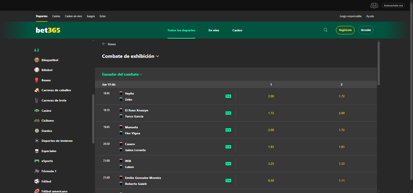The image size is (413, 193).
Task: Click the sports sidebar scrollbar thumb
Action: pos(93,119)
